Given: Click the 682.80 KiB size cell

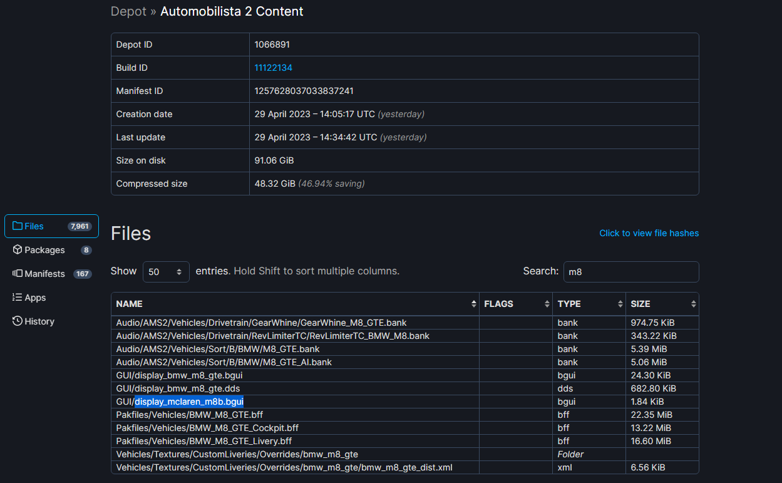Looking at the screenshot, I should tap(662, 388).
